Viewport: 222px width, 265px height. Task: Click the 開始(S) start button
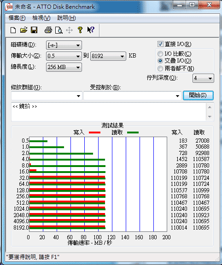(198, 96)
